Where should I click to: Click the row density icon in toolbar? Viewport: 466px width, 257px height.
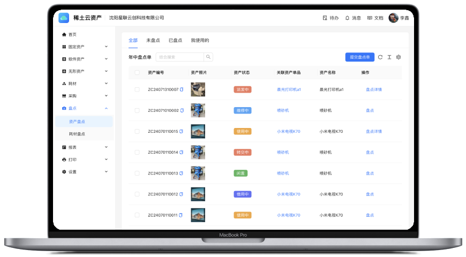point(389,57)
